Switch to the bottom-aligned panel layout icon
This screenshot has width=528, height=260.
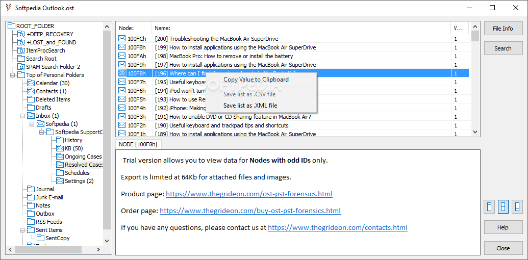(x=517, y=206)
